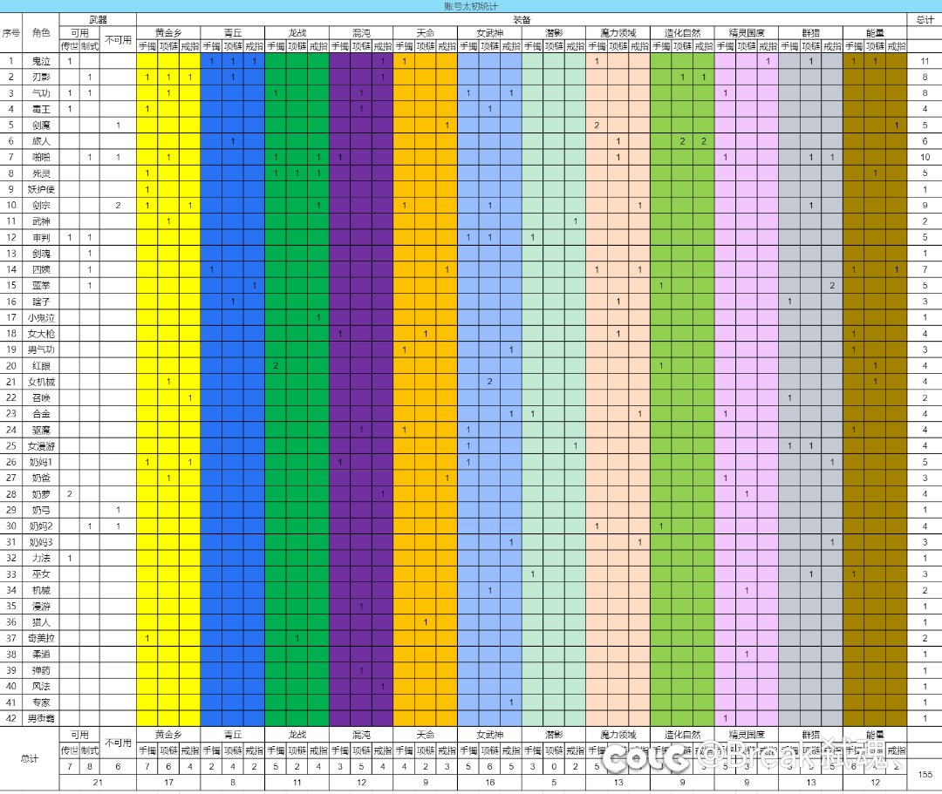The width and height of the screenshot is (942, 794).
Task: Click the 女机械 character cell
Action: (41, 382)
